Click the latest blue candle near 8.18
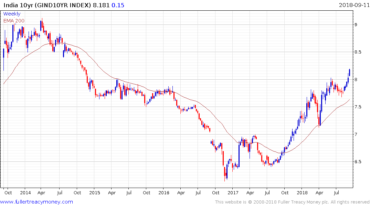 point(349,73)
